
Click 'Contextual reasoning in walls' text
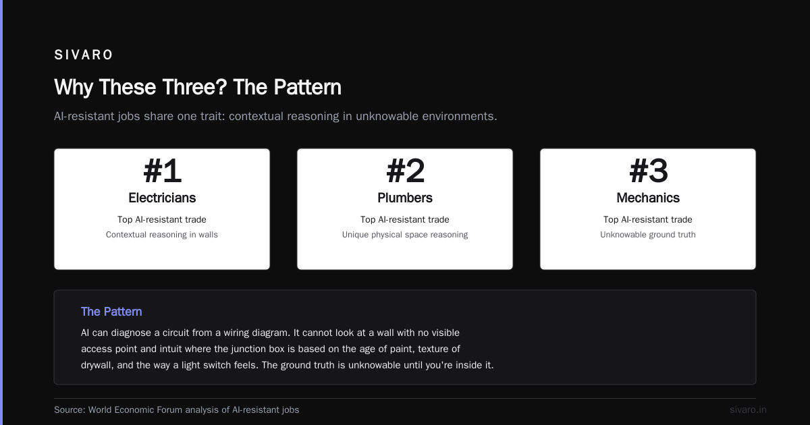[162, 235]
